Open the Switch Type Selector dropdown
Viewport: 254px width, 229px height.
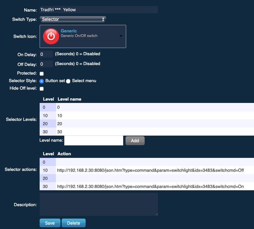pos(73,19)
